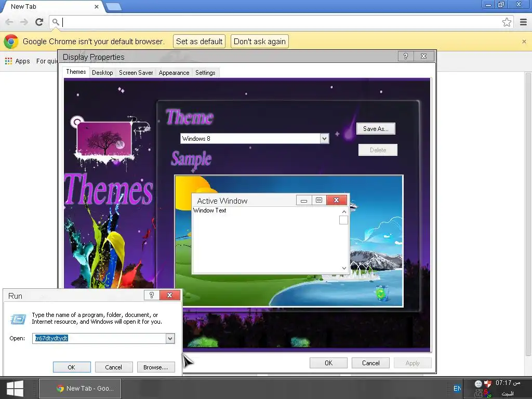
Task: Open the Appearance tab
Action: coord(174,73)
